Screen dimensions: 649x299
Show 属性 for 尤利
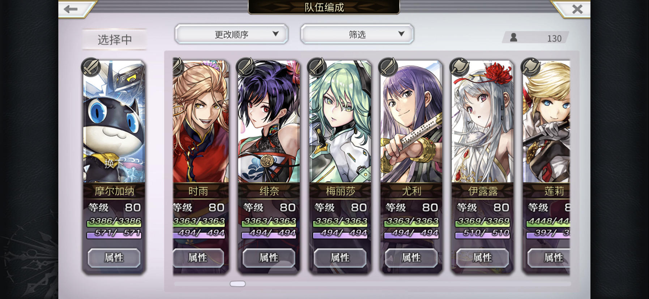(411, 257)
